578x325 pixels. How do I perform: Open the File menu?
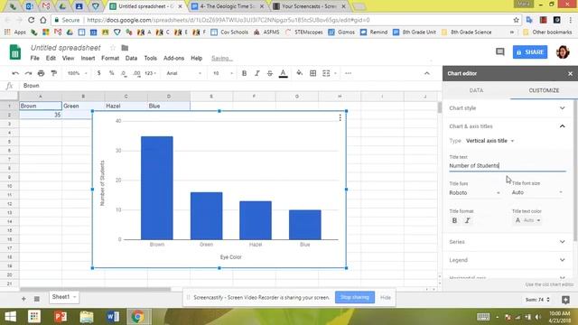[34, 58]
